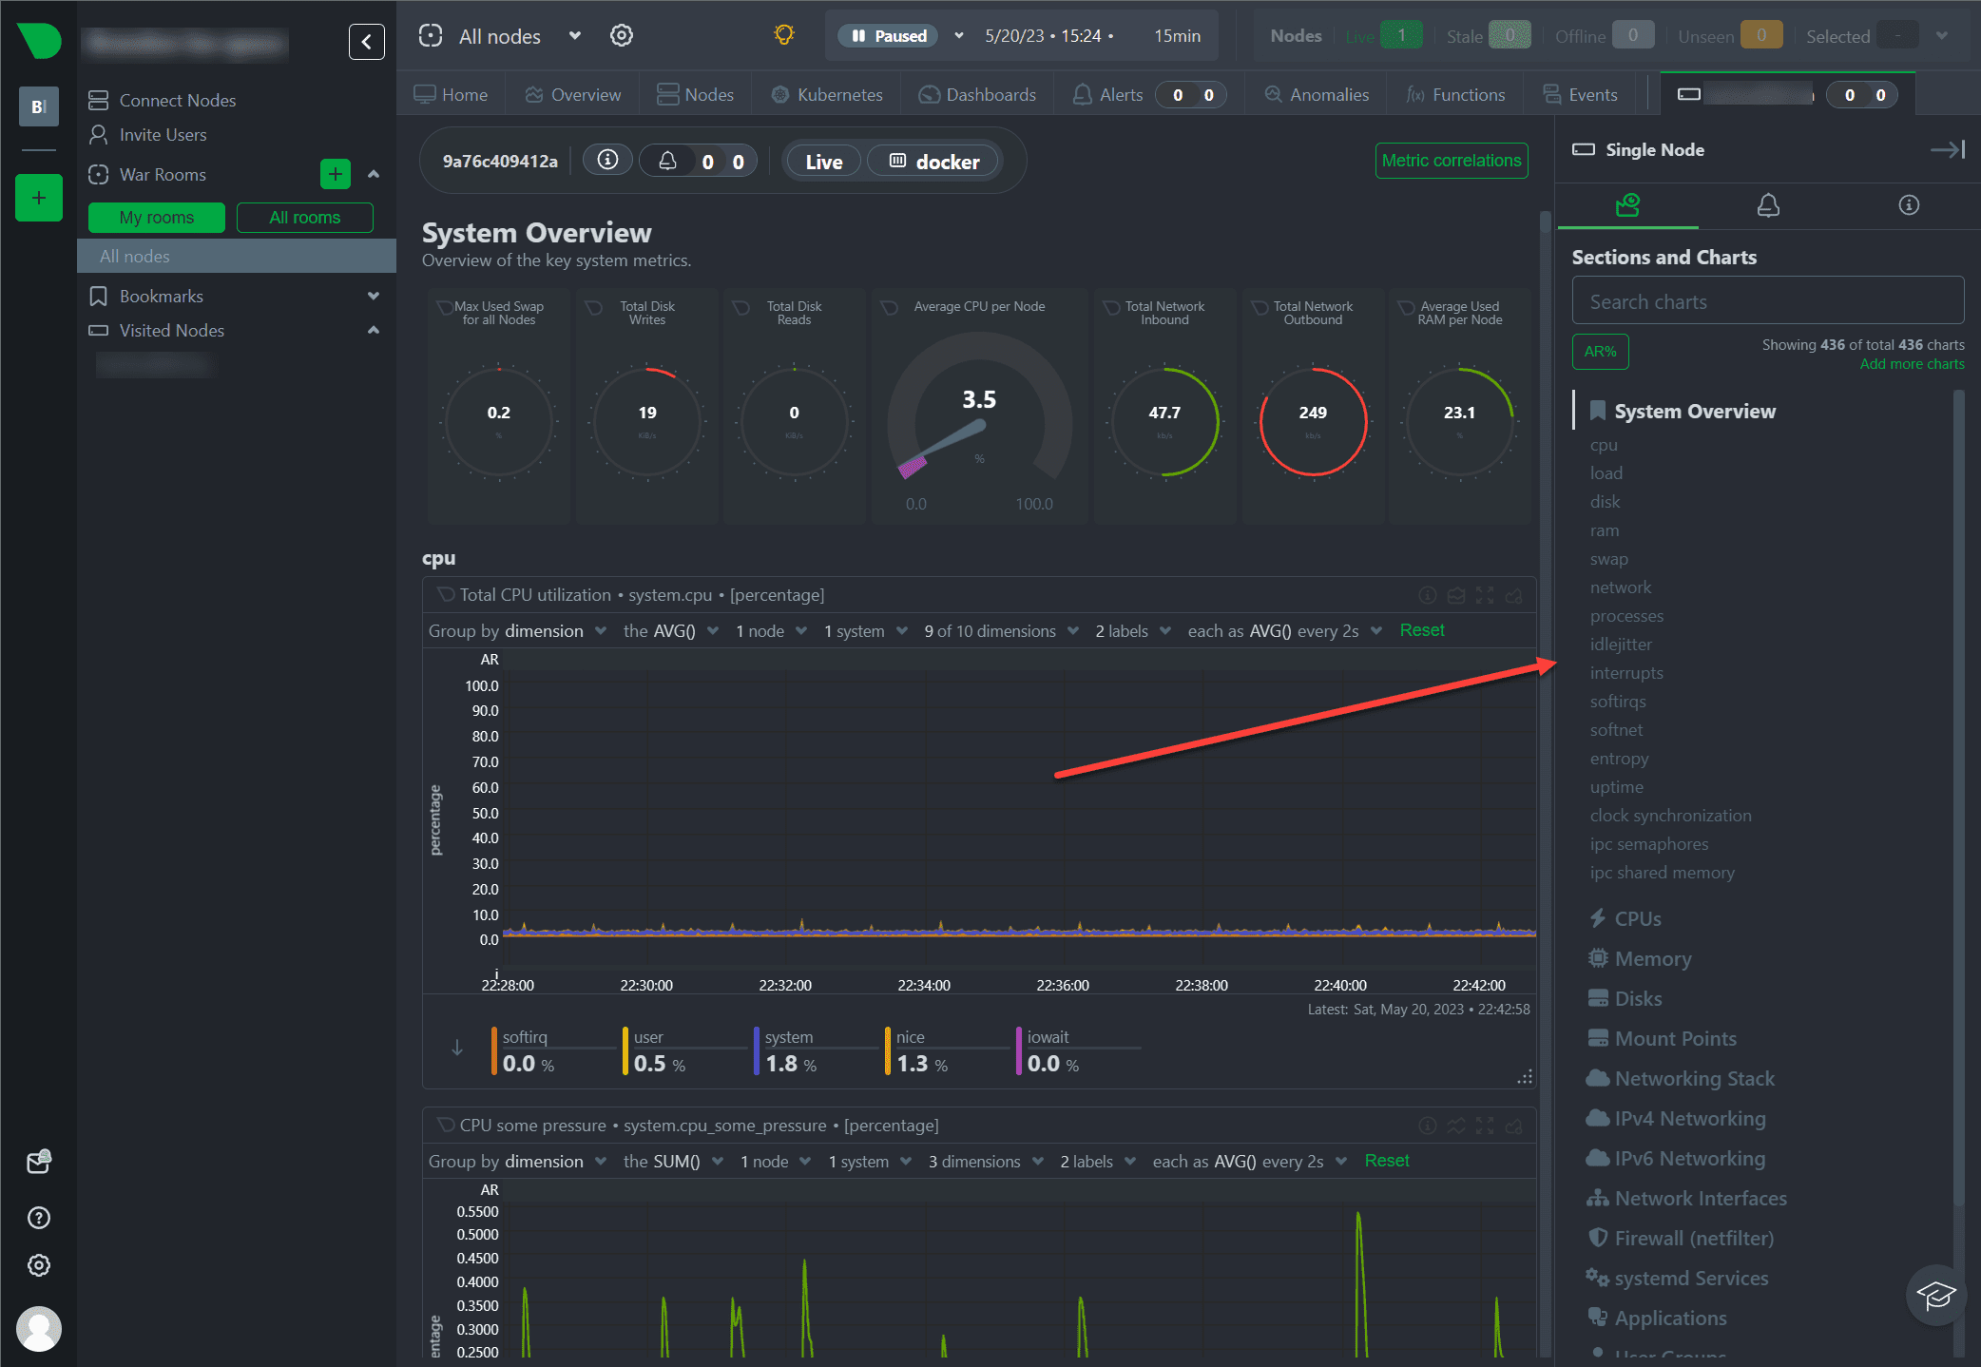The height and width of the screenshot is (1367, 1981).
Task: Click the Search charts input field
Action: tap(1767, 301)
